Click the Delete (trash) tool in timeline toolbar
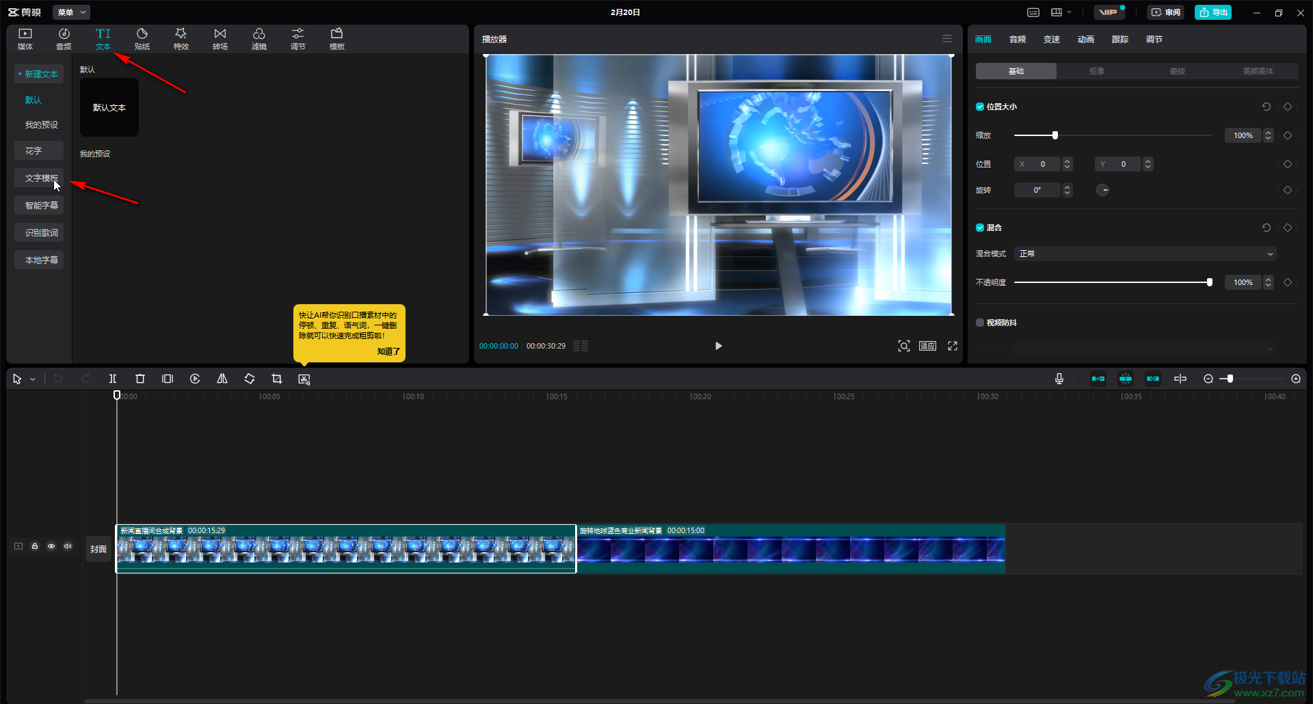Image resolution: width=1313 pixels, height=704 pixels. pyautogui.click(x=140, y=379)
